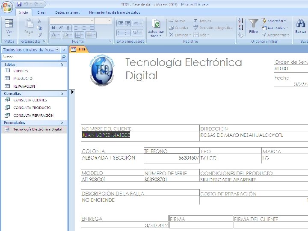Open the CONSULTA CLIENTES query
Screen dimensions: 308x231
coord(34,100)
